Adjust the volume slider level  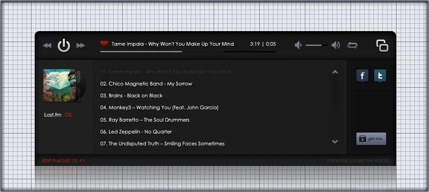point(316,45)
